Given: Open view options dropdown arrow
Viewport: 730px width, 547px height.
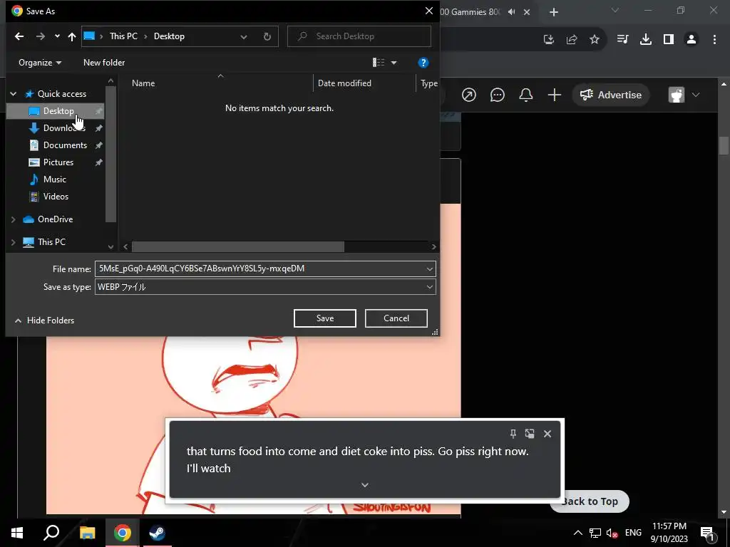Looking at the screenshot, I should (x=394, y=63).
